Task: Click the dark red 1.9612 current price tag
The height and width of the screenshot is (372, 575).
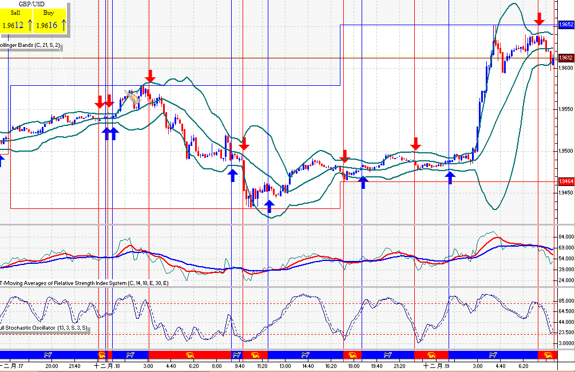Action: pos(566,58)
